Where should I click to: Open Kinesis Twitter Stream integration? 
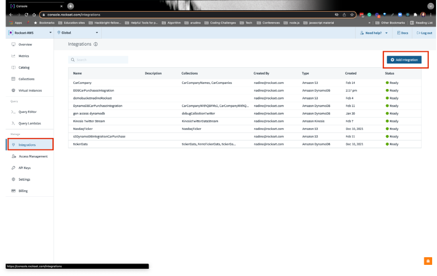click(x=89, y=121)
